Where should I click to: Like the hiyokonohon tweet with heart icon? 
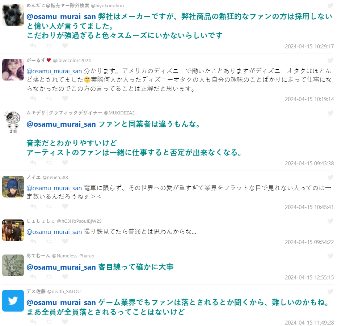point(65,45)
